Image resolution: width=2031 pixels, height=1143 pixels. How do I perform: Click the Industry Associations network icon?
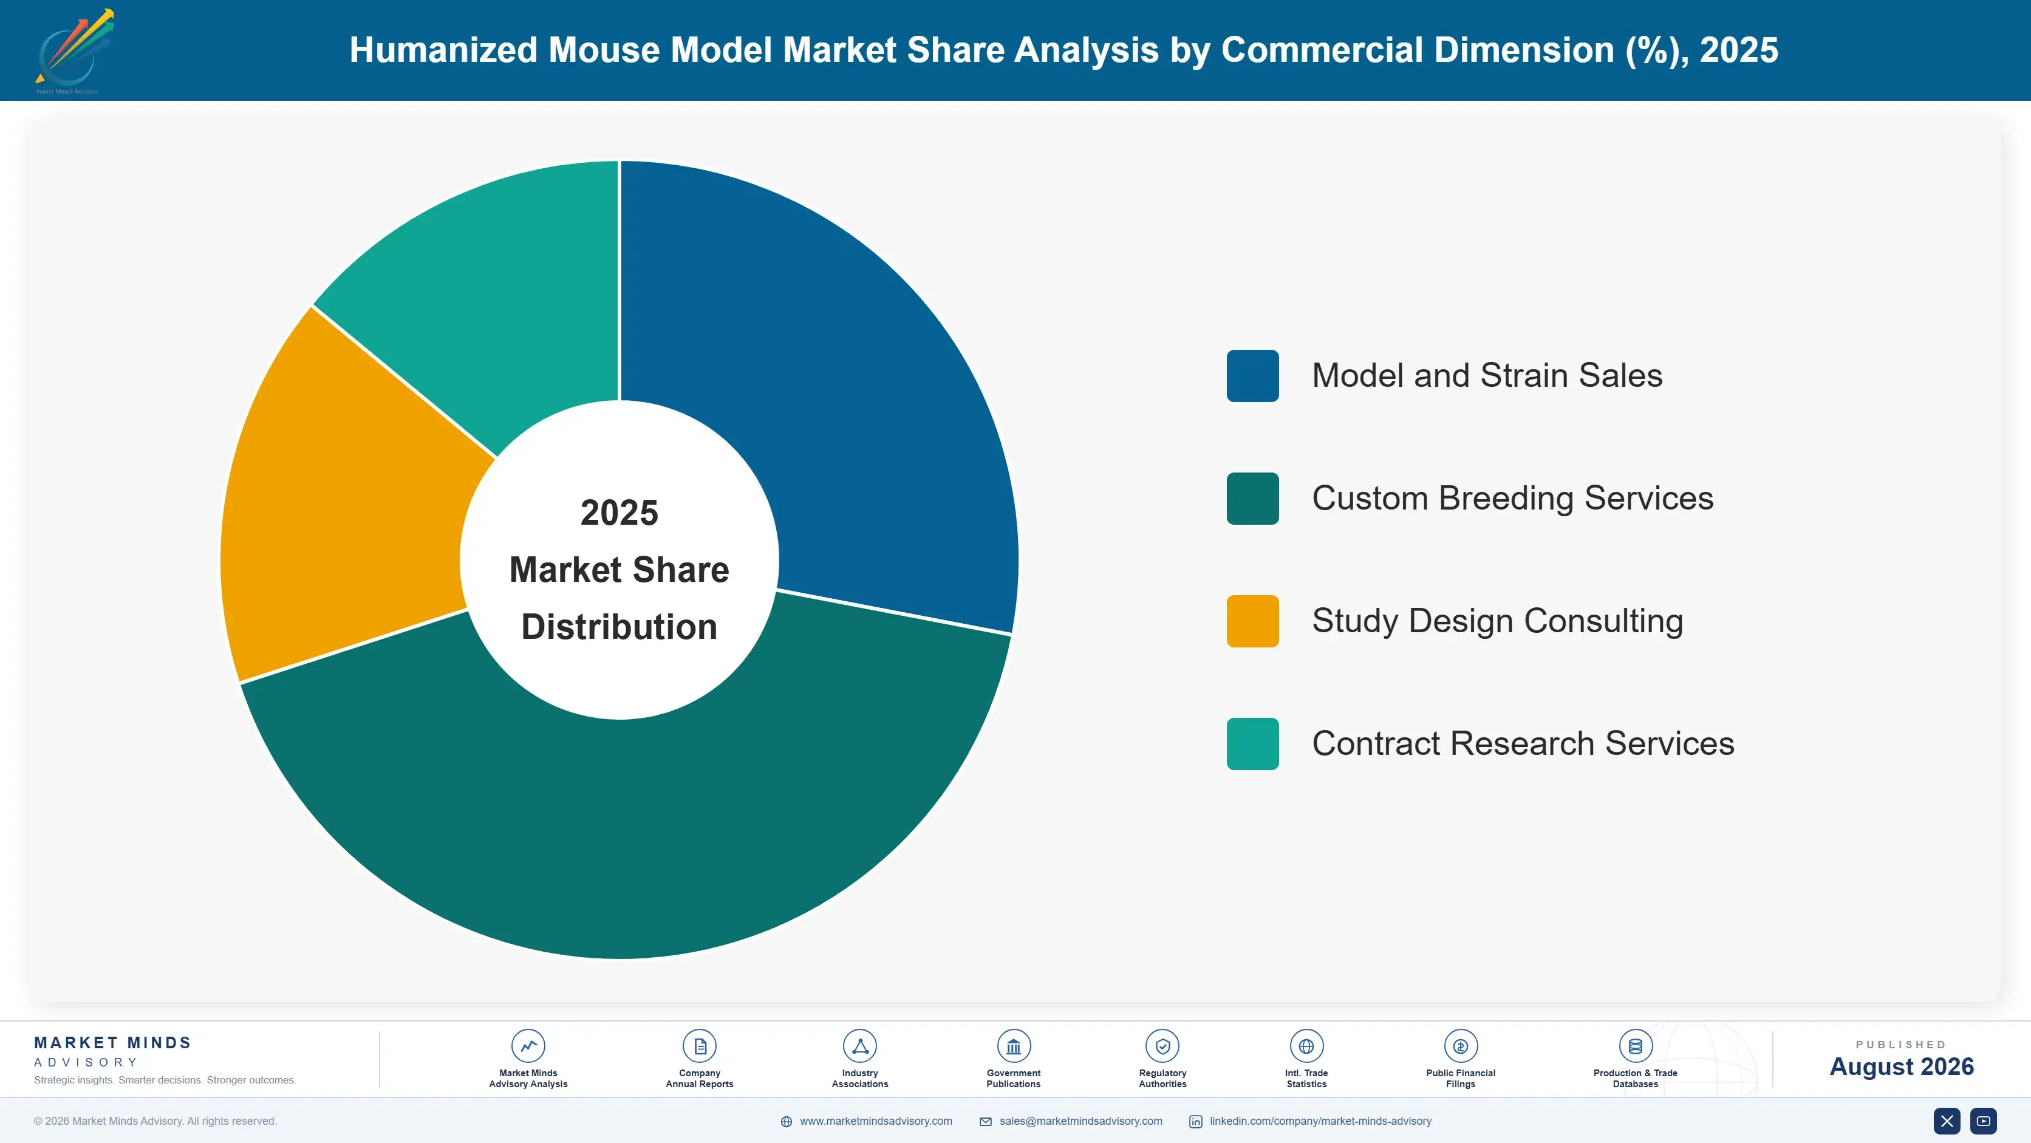[x=860, y=1046]
